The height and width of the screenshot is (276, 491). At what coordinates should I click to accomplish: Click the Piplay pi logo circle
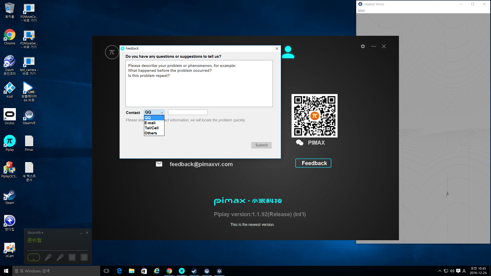[112, 52]
